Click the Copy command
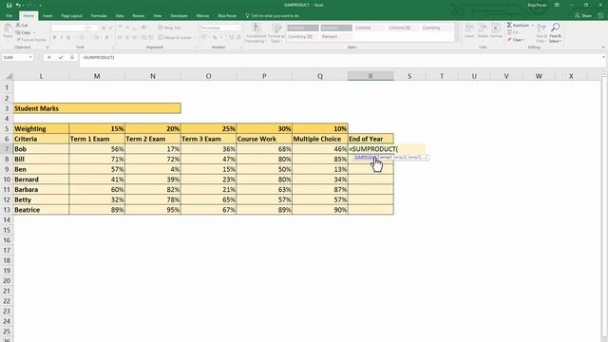The height and width of the screenshot is (342, 608). tap(23, 32)
